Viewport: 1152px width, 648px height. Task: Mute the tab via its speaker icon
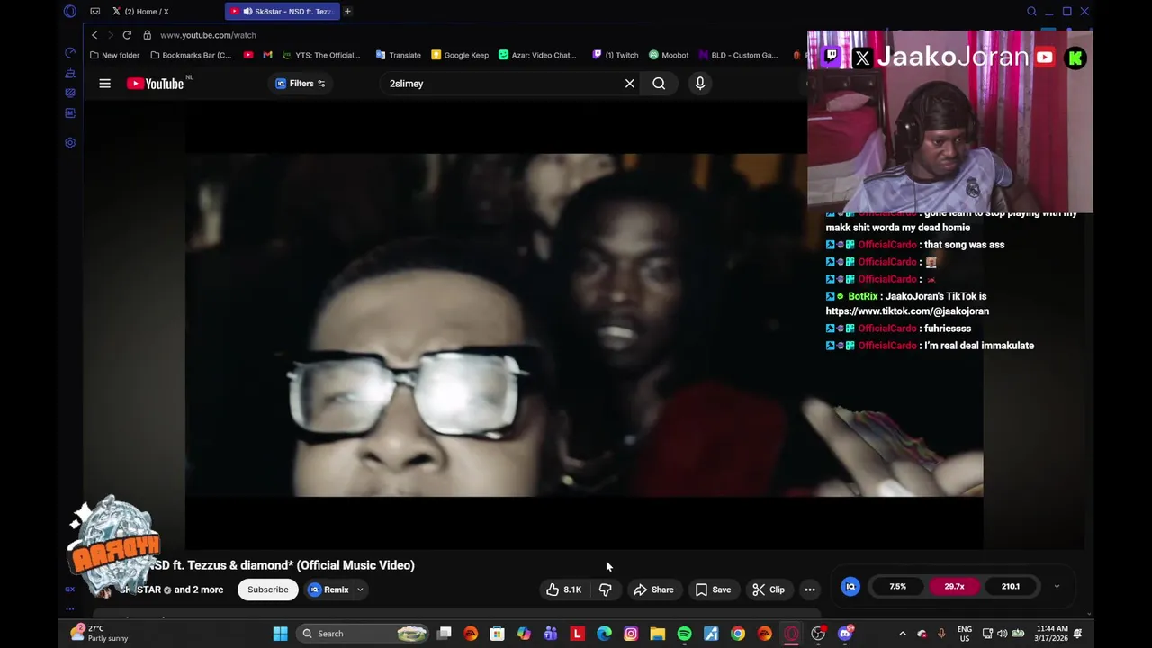(247, 12)
